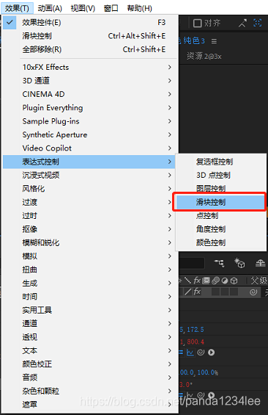Open the 颜色校正 submenu
Screen dimensions: 268x415
(x=89, y=364)
